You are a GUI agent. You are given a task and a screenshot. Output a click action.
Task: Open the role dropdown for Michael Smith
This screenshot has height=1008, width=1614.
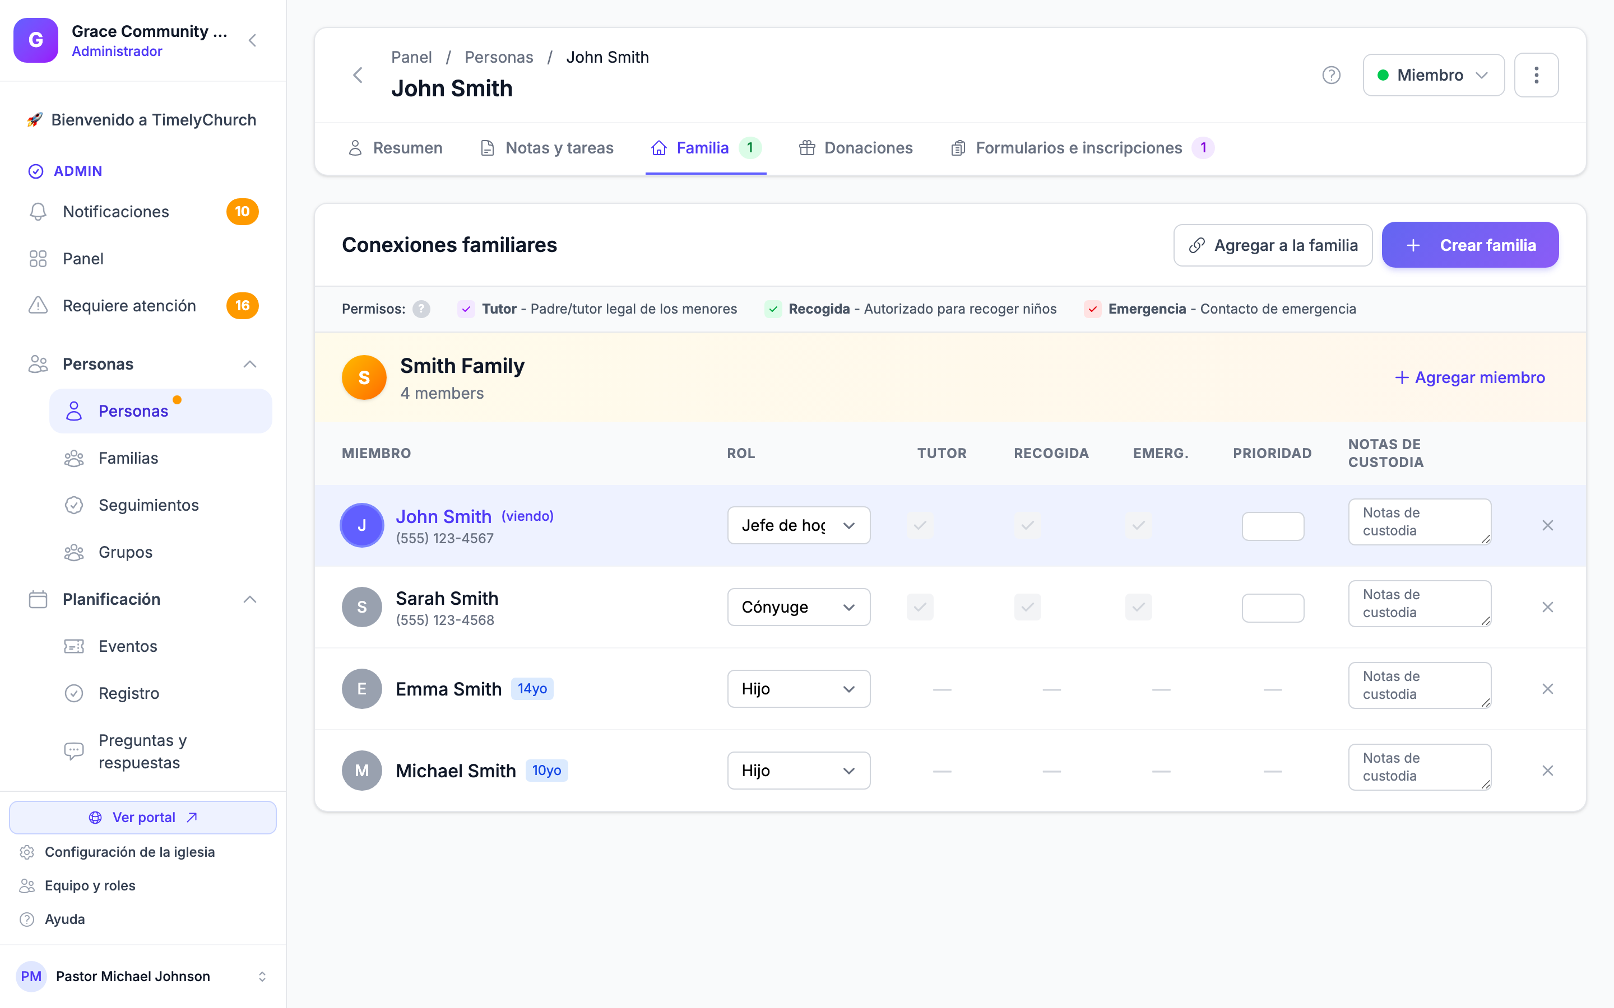[799, 771]
